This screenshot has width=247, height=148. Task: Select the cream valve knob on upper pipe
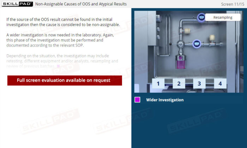(187, 31)
